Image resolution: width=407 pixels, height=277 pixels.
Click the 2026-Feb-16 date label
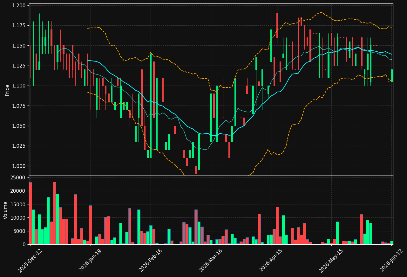(151, 261)
